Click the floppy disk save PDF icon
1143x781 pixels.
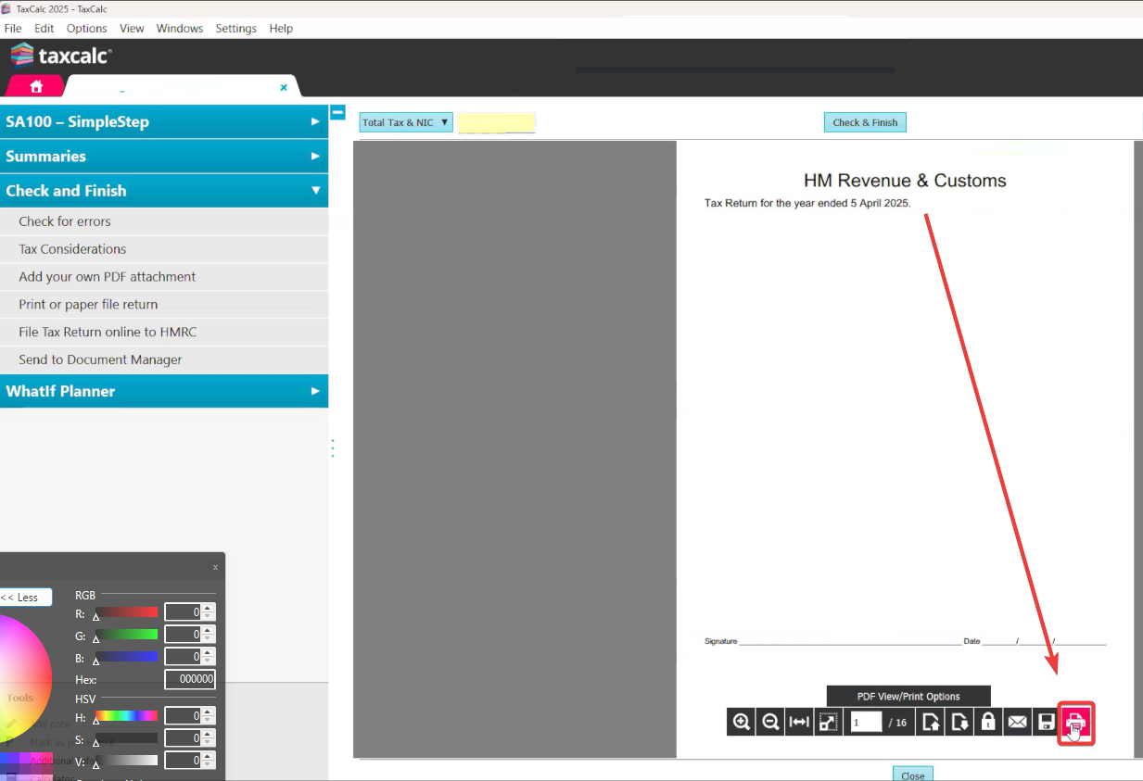(1046, 723)
